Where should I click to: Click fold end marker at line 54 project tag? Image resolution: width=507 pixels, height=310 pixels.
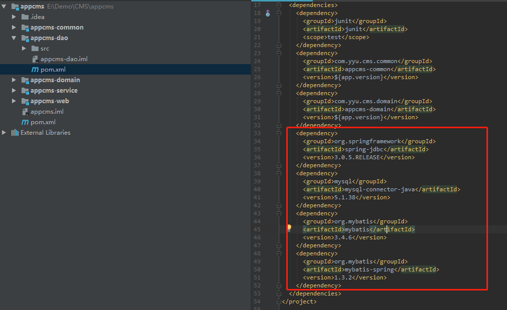(279, 301)
